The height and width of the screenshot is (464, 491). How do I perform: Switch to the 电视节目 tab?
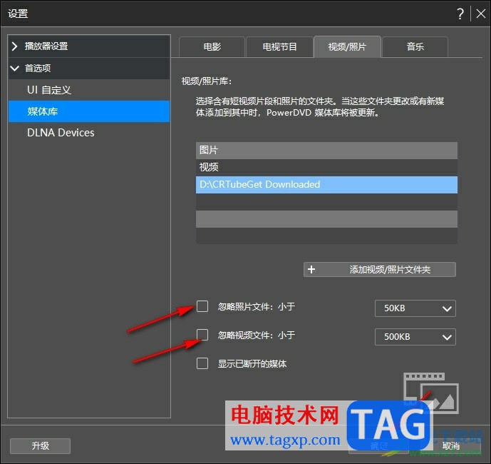click(279, 47)
